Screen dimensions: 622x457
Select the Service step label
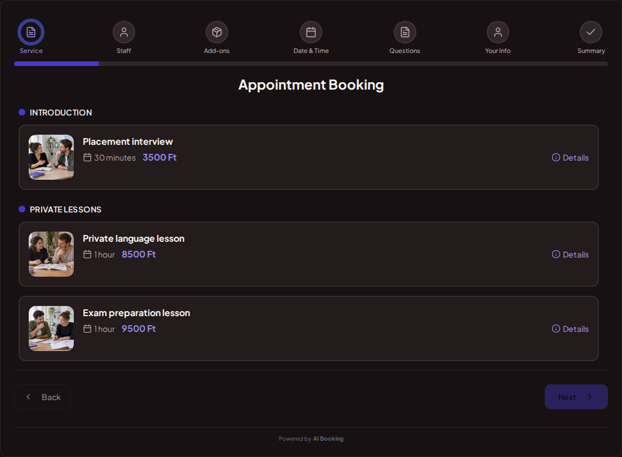31,51
